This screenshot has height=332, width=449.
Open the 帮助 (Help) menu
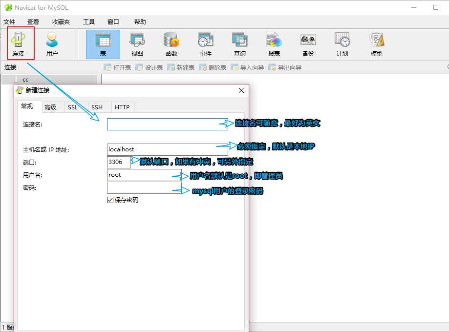140,22
